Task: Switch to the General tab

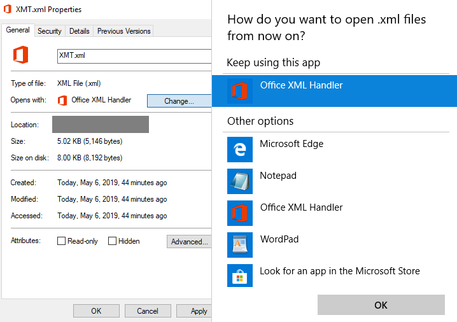Action: (18, 30)
